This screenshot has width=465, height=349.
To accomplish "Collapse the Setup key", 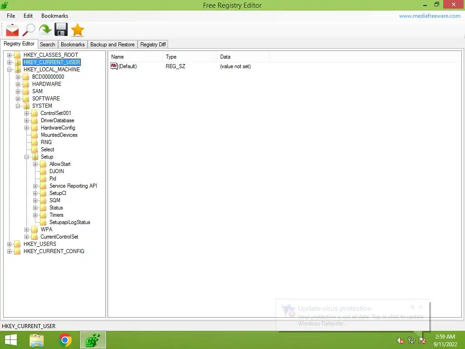I will (26, 157).
